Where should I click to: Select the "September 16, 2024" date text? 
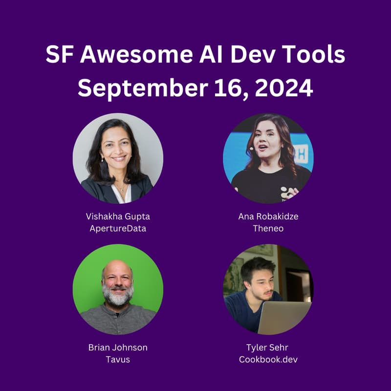tap(195, 88)
